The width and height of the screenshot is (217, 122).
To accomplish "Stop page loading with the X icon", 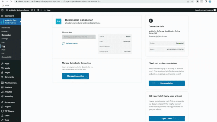I will pyautogui.click(x=11, y=1).
